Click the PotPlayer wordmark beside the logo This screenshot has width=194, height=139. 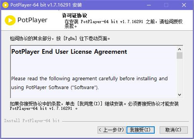pyautogui.click(x=32, y=20)
